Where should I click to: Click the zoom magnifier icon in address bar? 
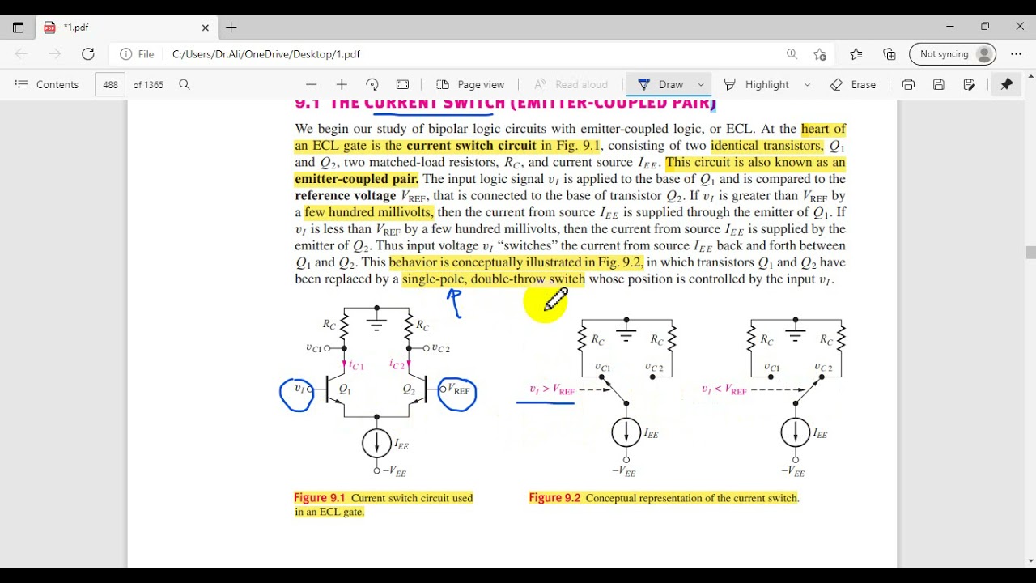pyautogui.click(x=792, y=54)
